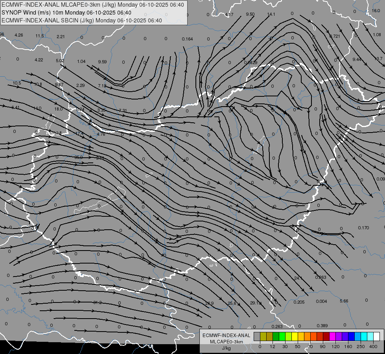Image resolution: width=385 pixels, height=354 pixels.
Task: Choose the pure yellow legend swatch
Action: pyautogui.click(x=295, y=336)
